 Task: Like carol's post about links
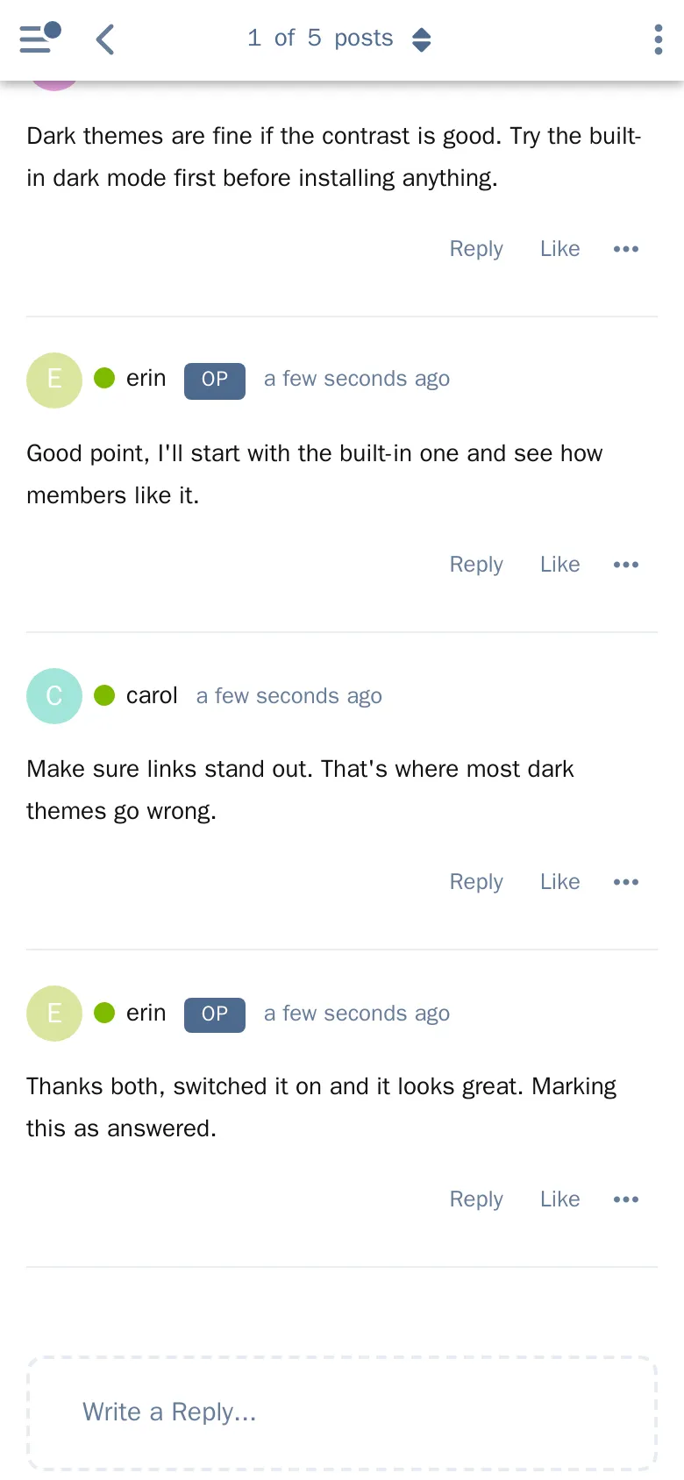pyautogui.click(x=559, y=882)
